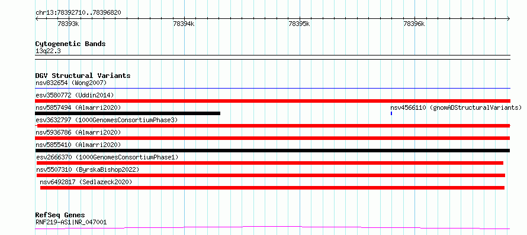Open the RNF219-AS1|NR_047001 gene label
Image resolution: width=527 pixels, height=235 pixels.
pos(71,222)
